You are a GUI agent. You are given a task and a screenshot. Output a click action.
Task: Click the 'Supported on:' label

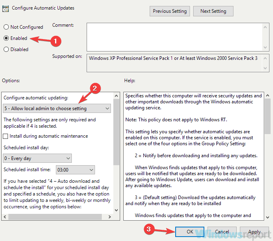coord(67,56)
